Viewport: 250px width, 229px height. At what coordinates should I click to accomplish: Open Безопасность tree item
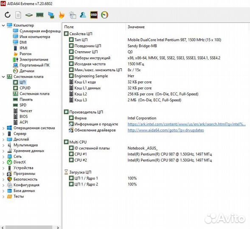point(22,179)
